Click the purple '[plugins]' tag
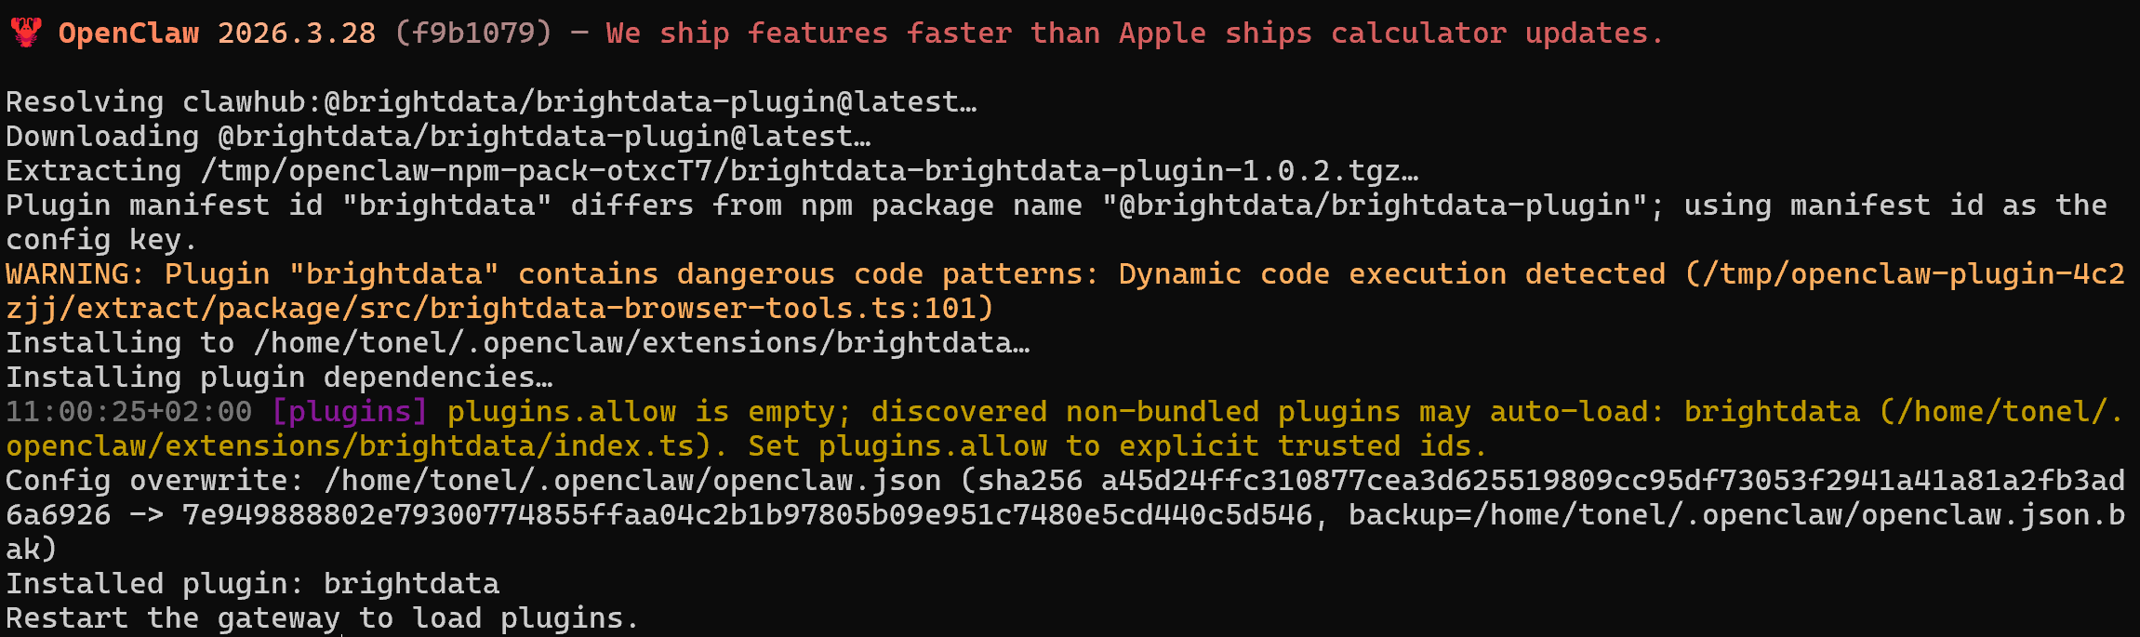 click(x=350, y=411)
